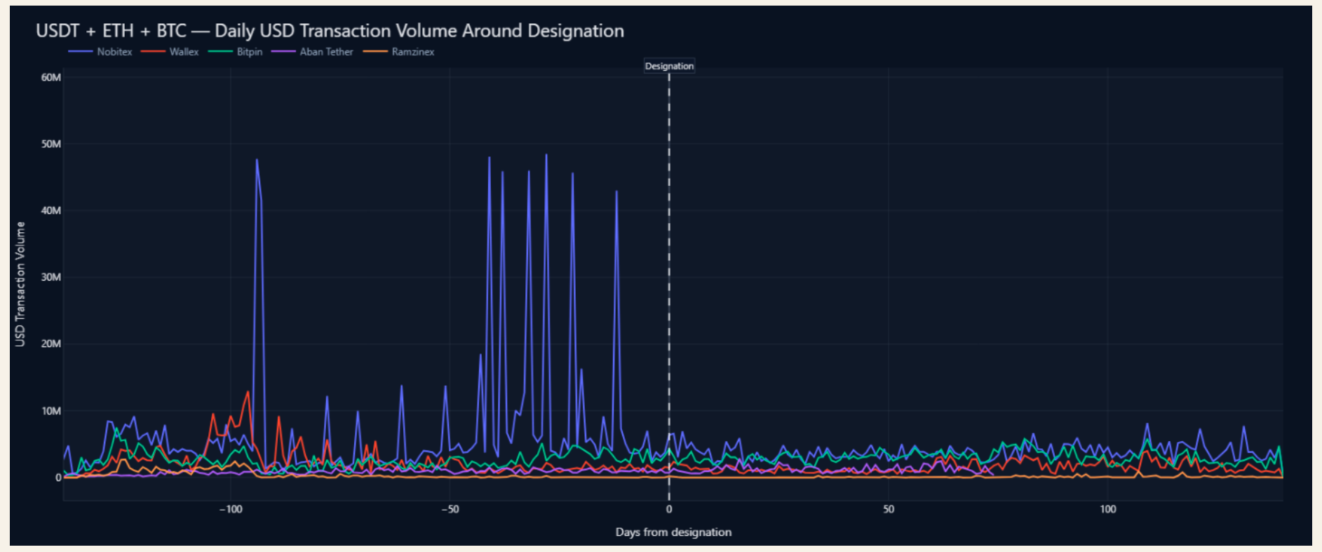Click the Designation annotation label

[669, 66]
